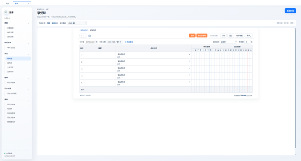Click the 记账日期 date field

[114, 42]
